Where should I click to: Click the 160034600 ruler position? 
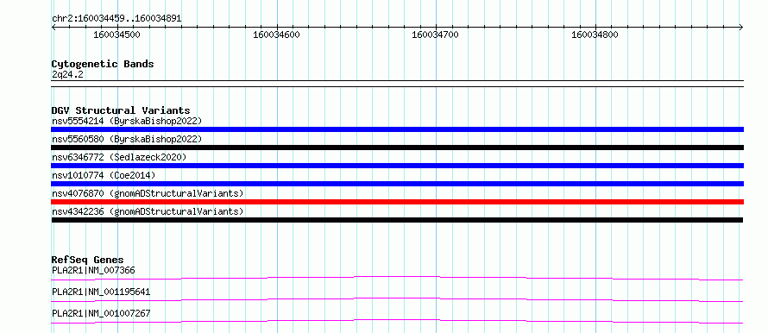point(276,35)
